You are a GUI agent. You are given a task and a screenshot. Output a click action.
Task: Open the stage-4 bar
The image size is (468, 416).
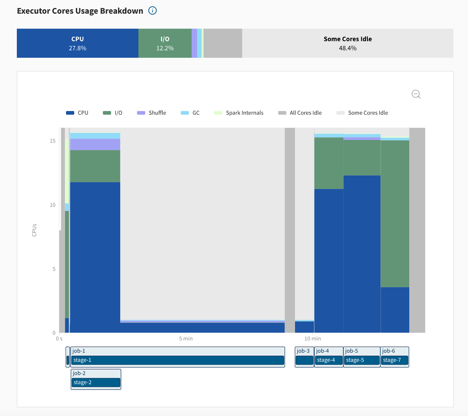pyautogui.click(x=329, y=360)
